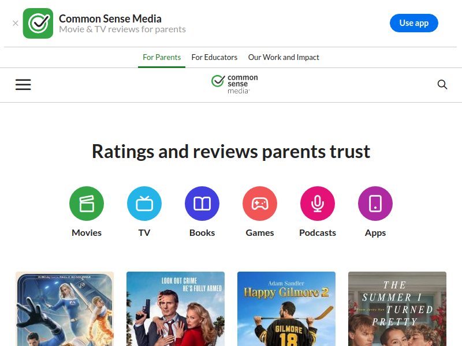Open the Fantastic Four movie poster
The image size is (462, 346).
pyautogui.click(x=65, y=309)
